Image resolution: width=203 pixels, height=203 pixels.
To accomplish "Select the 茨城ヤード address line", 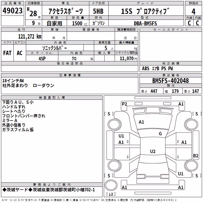I will click(x=49, y=190).
